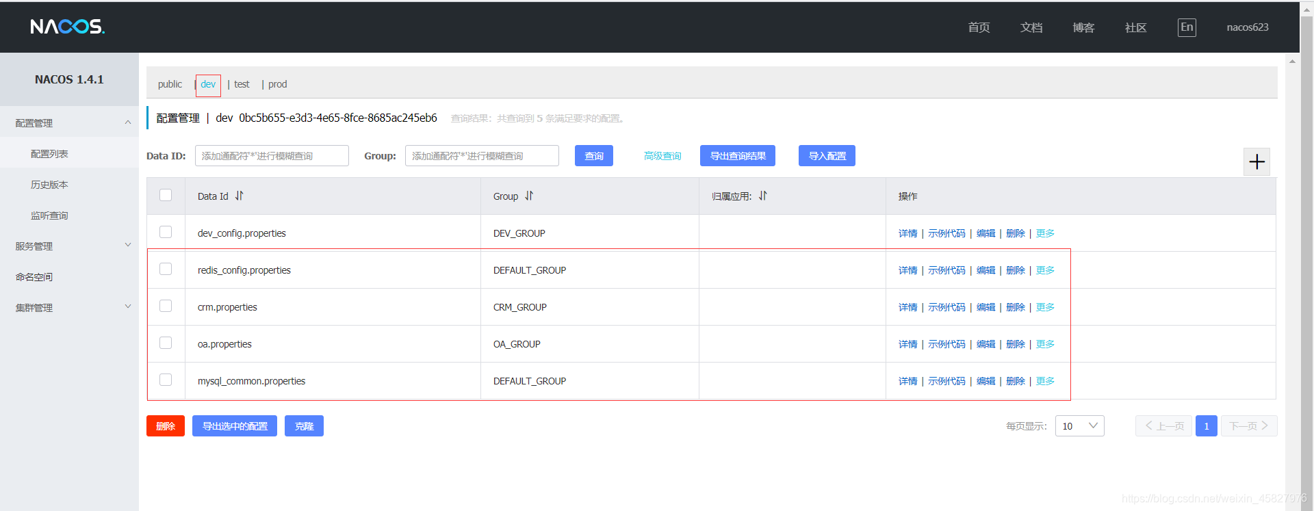Screen dimensions: 1314x511
Task: Click the 上一页 previous page button
Action: point(1163,426)
